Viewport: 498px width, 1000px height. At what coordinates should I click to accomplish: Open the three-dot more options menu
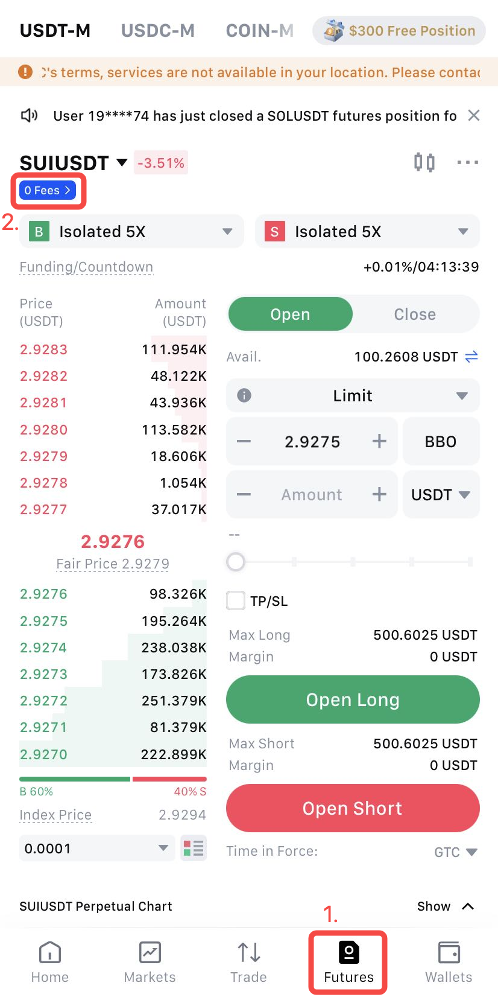[467, 162]
